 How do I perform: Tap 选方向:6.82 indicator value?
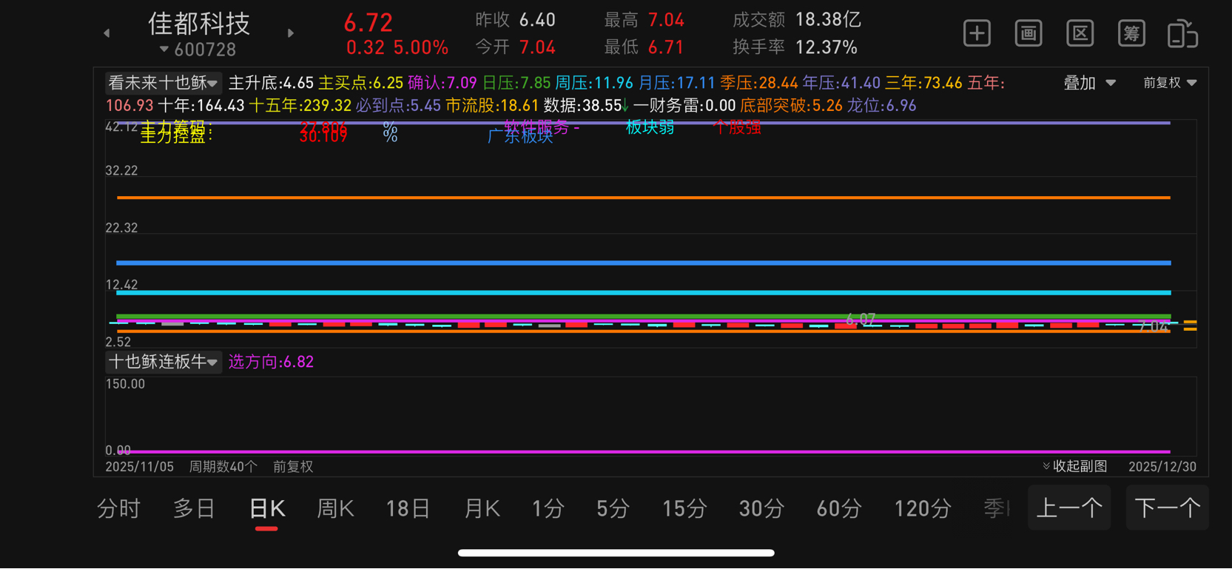271,362
